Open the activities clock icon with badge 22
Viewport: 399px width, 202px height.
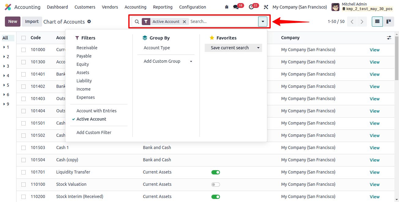coord(251,7)
